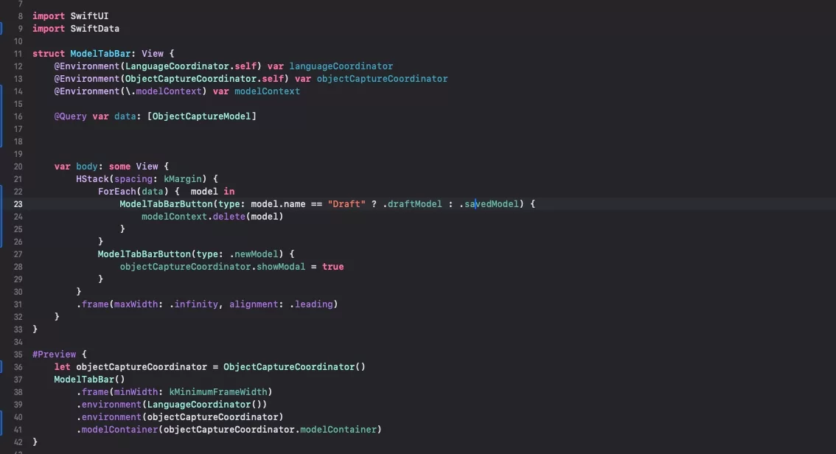Click the "true" literal on line 28
This screenshot has width=836, height=454.
tap(332, 267)
